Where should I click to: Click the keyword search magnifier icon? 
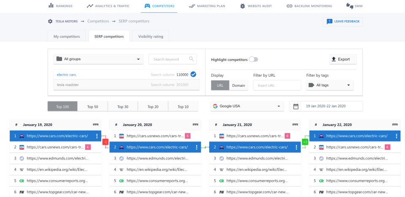point(191,59)
